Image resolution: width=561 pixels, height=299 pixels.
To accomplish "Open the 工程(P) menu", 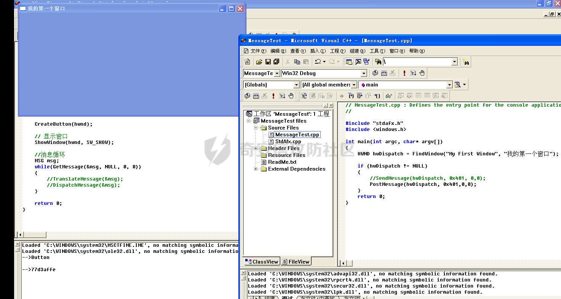I will click(337, 51).
